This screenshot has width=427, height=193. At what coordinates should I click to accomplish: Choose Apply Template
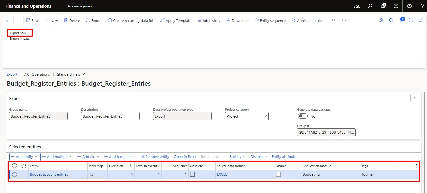click(176, 20)
